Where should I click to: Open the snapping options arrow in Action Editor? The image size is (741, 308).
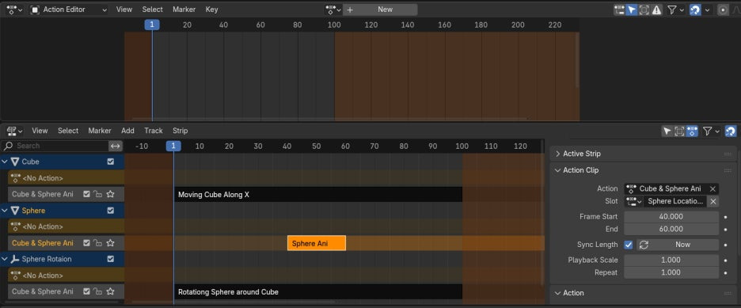coord(707,10)
